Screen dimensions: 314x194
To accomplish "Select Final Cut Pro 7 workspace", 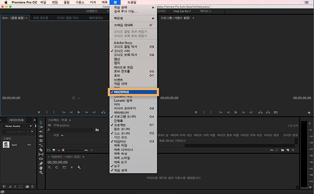I will pyautogui.click(x=182, y=11).
